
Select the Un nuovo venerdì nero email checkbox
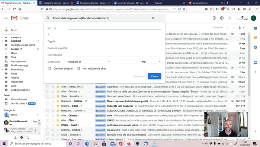tap(48, 96)
